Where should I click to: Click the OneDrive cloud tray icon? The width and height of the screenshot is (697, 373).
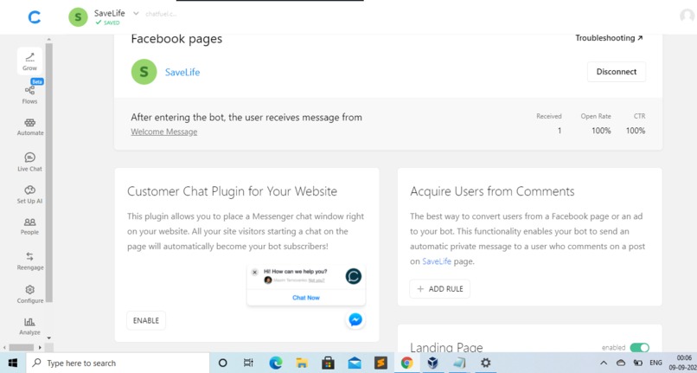621,363
